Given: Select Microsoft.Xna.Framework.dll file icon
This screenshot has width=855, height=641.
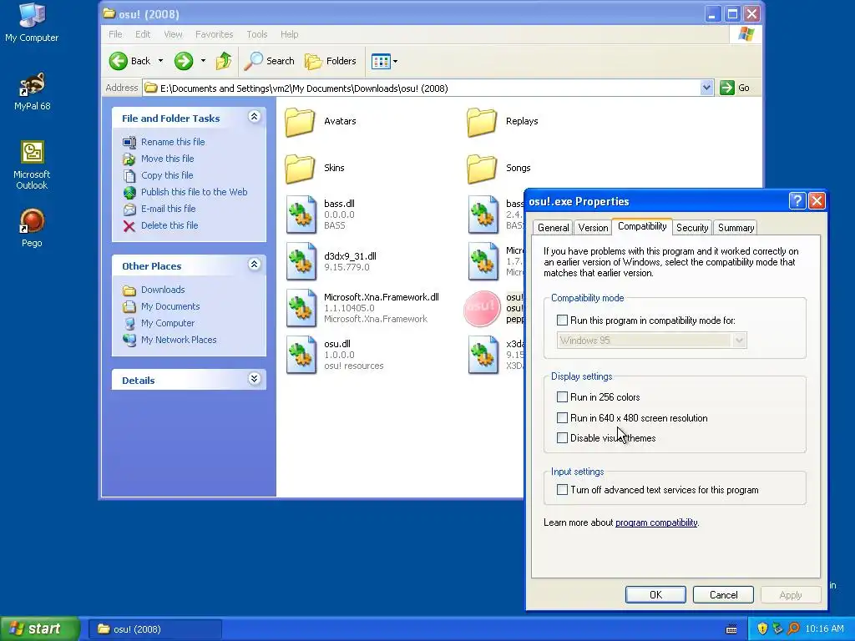Looking at the screenshot, I should (x=301, y=308).
